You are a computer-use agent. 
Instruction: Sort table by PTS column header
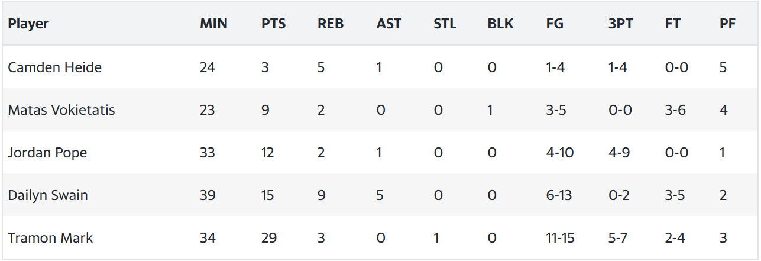pos(273,24)
